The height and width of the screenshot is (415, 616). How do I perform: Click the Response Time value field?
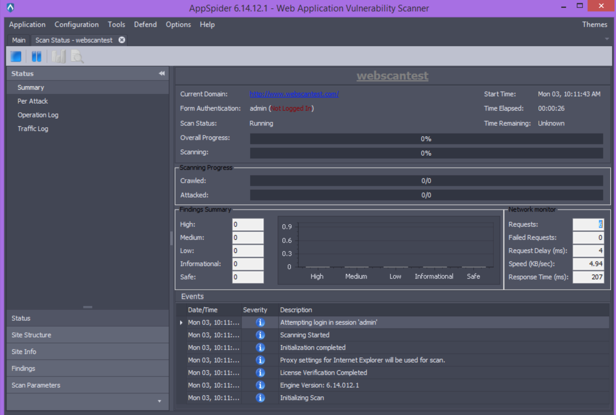(x=588, y=277)
